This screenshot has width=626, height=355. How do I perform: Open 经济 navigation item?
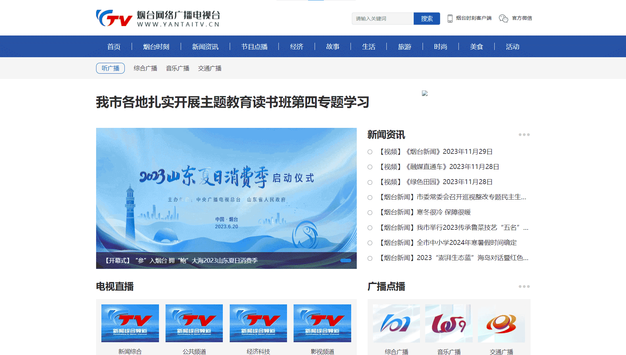tap(297, 47)
